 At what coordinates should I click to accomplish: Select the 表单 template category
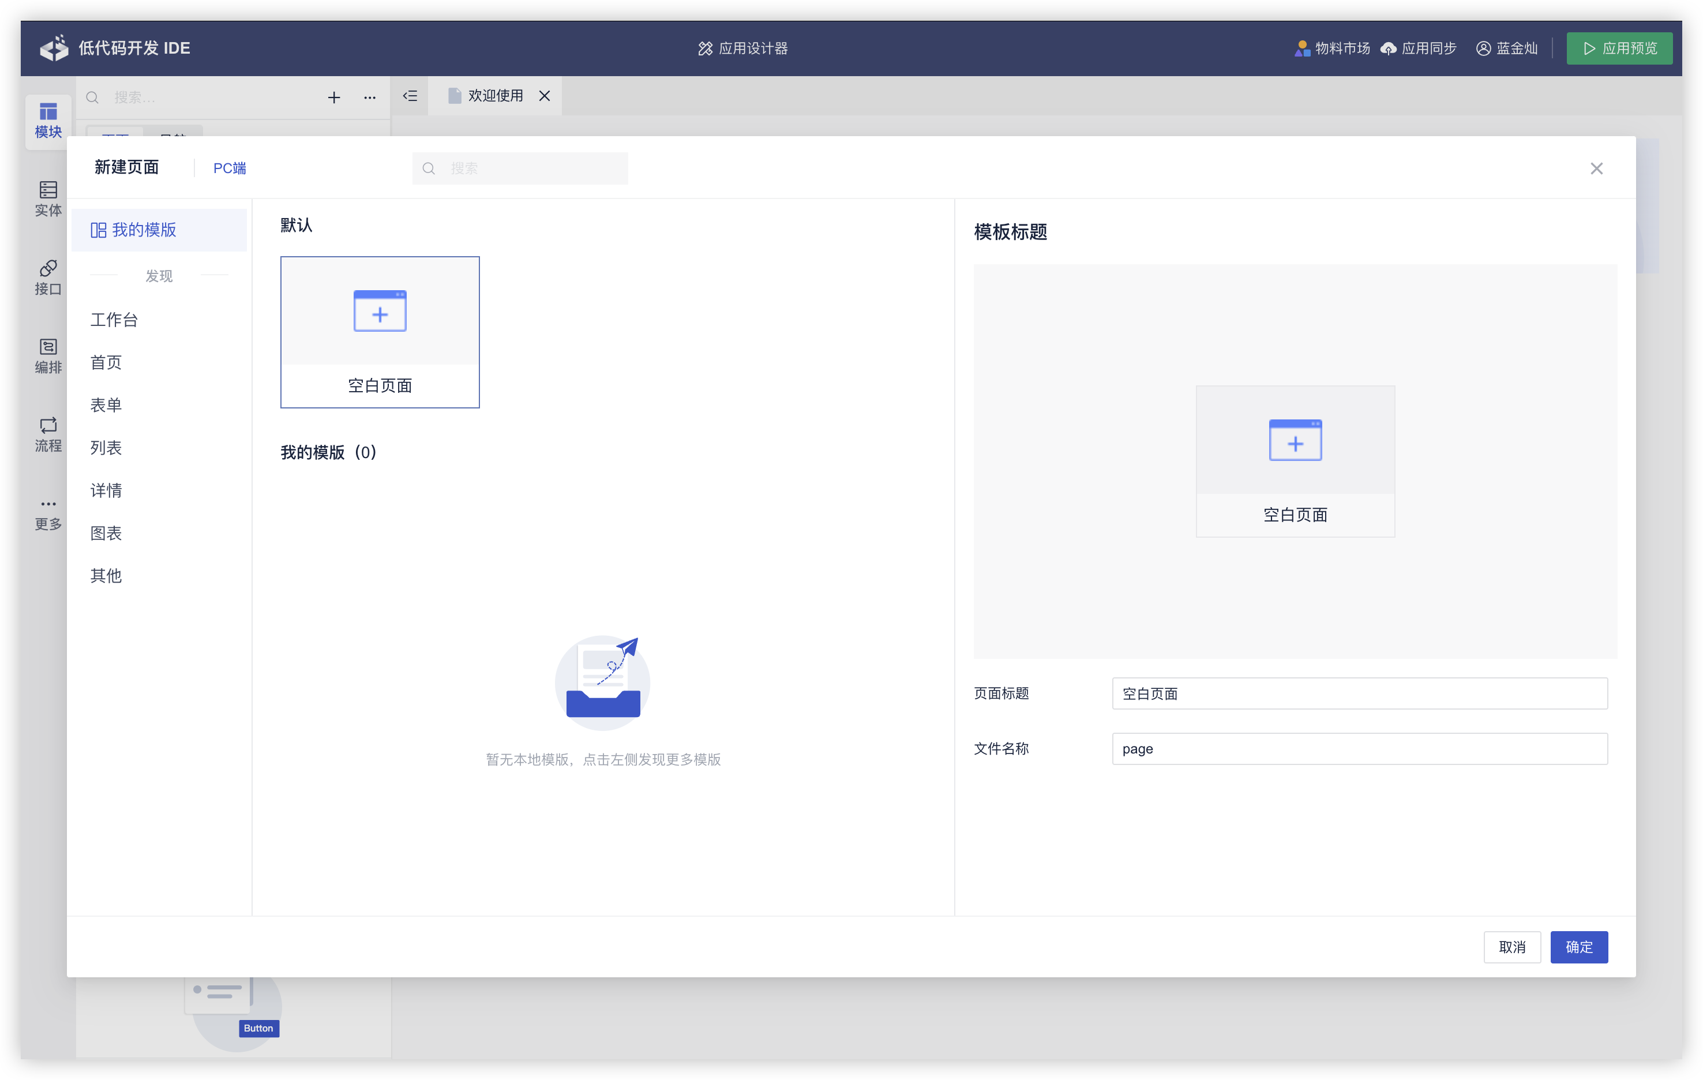(x=106, y=405)
